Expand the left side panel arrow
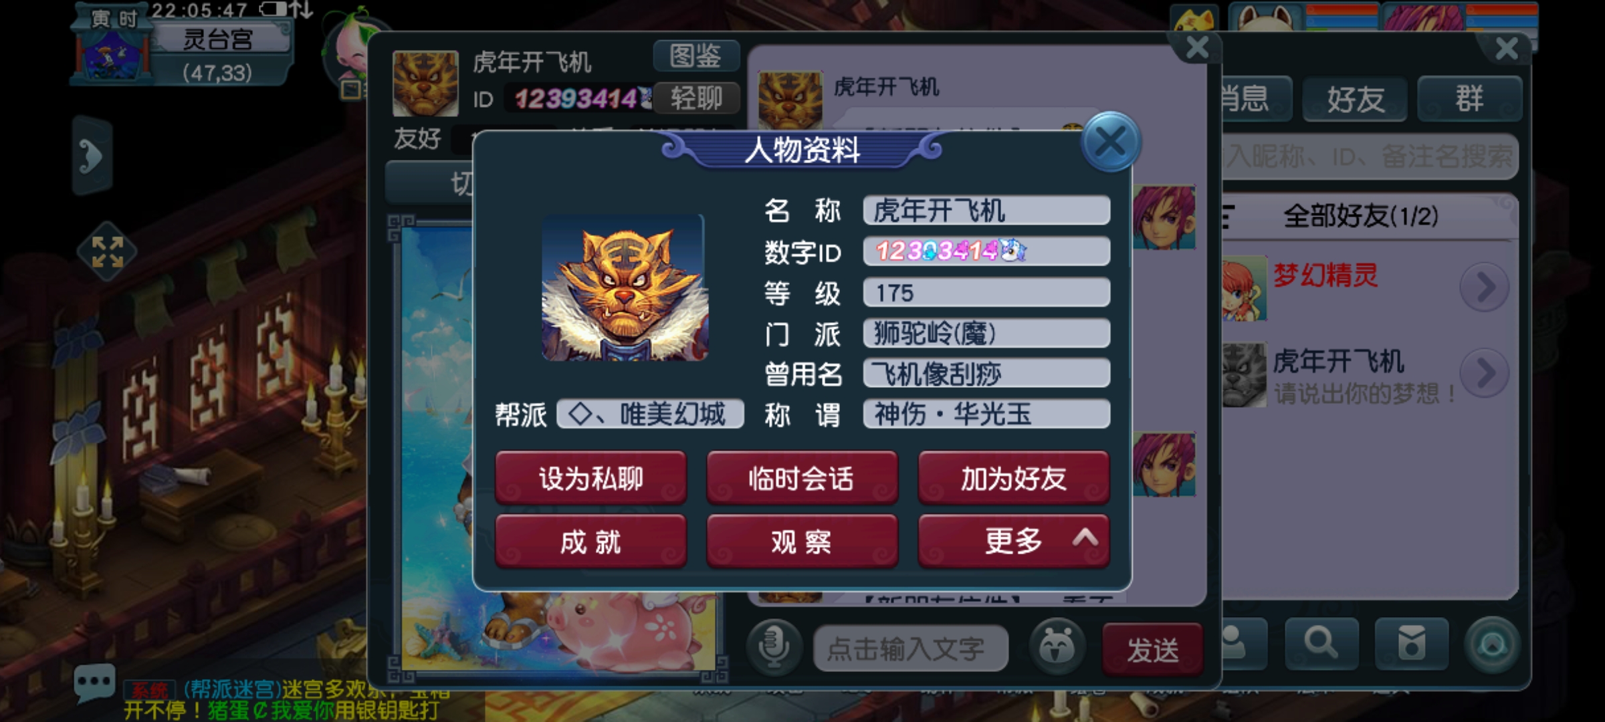Screen dimensions: 1605x722 (x=92, y=156)
